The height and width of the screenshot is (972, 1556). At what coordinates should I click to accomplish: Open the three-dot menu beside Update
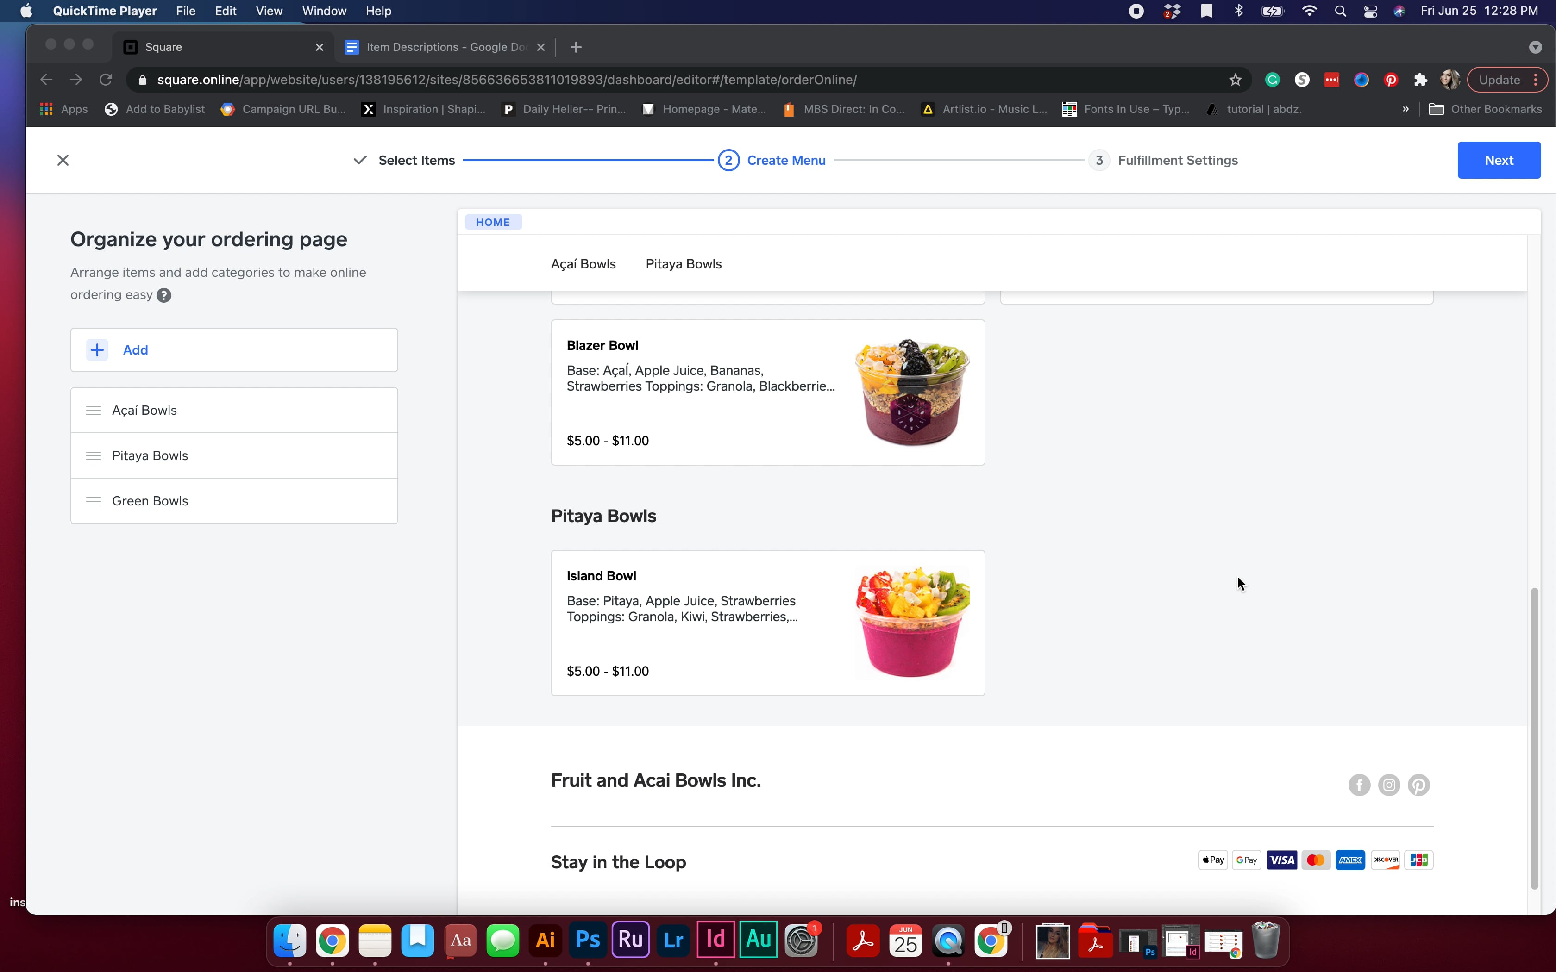click(1536, 80)
